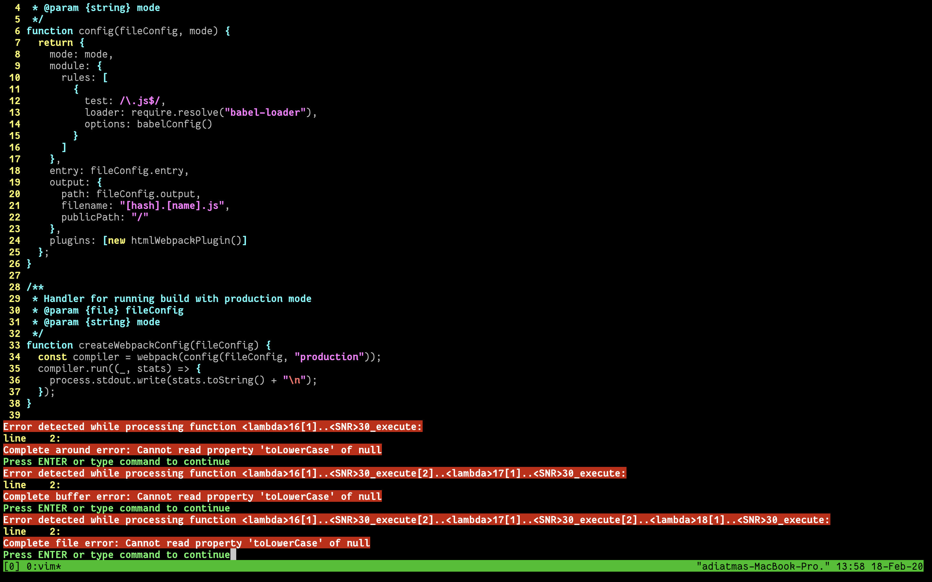
Task: Click the closing bracket ']' on line 16
Action: click(64, 147)
